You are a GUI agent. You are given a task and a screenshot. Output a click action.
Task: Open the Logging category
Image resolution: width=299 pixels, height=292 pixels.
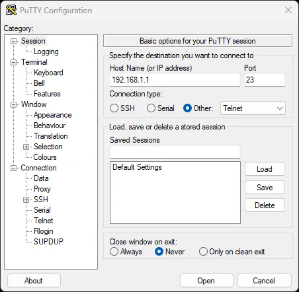pos(46,52)
